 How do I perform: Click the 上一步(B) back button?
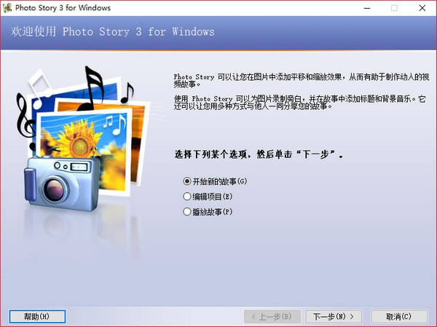point(272,316)
